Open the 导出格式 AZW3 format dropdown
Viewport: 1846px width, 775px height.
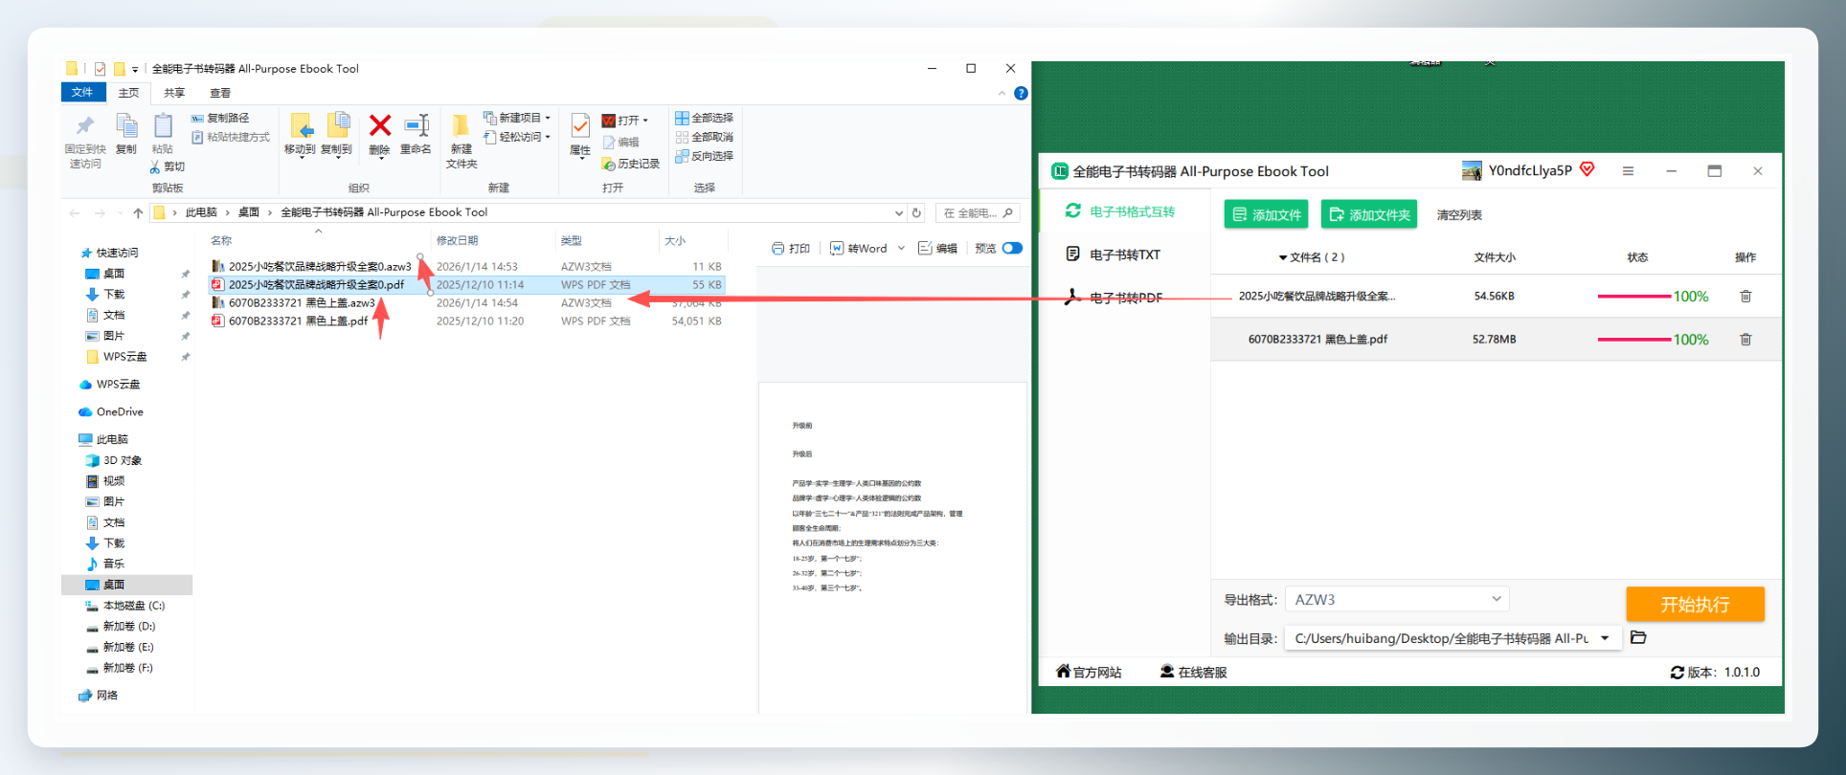point(1397,600)
